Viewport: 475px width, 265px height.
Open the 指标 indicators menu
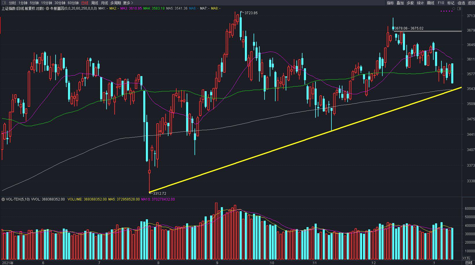coord(390,3)
